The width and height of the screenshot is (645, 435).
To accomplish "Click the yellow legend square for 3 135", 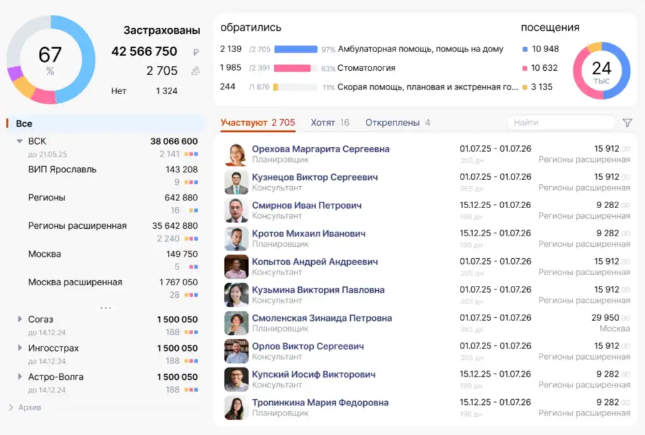I will tap(525, 87).
